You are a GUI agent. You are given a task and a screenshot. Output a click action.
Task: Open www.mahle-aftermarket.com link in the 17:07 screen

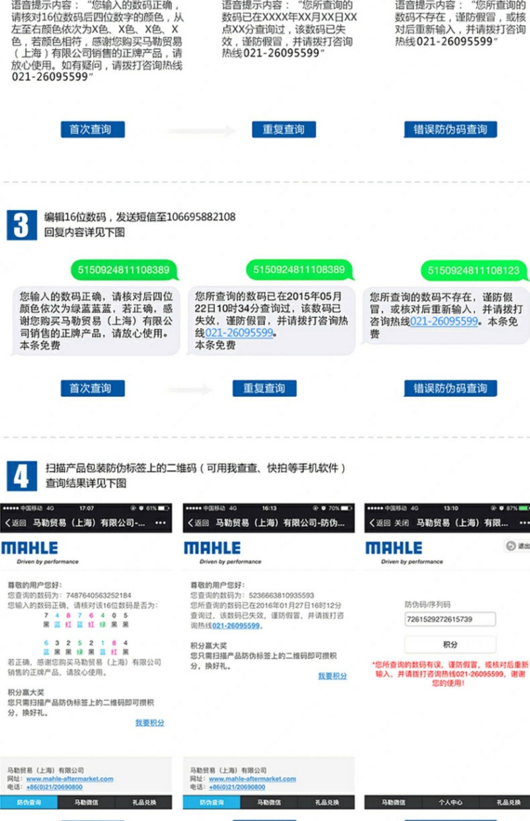point(70,779)
